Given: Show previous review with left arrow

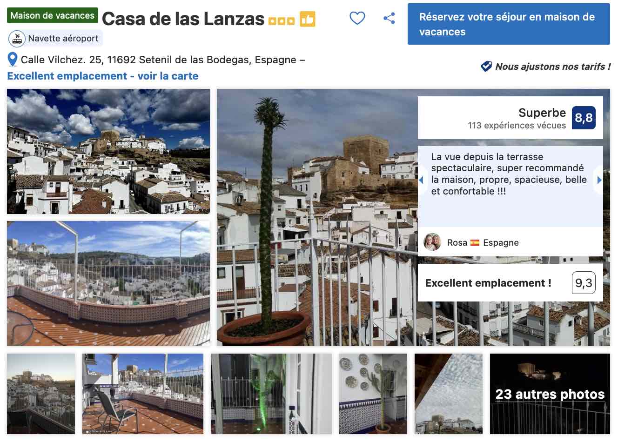Looking at the screenshot, I should (x=421, y=180).
